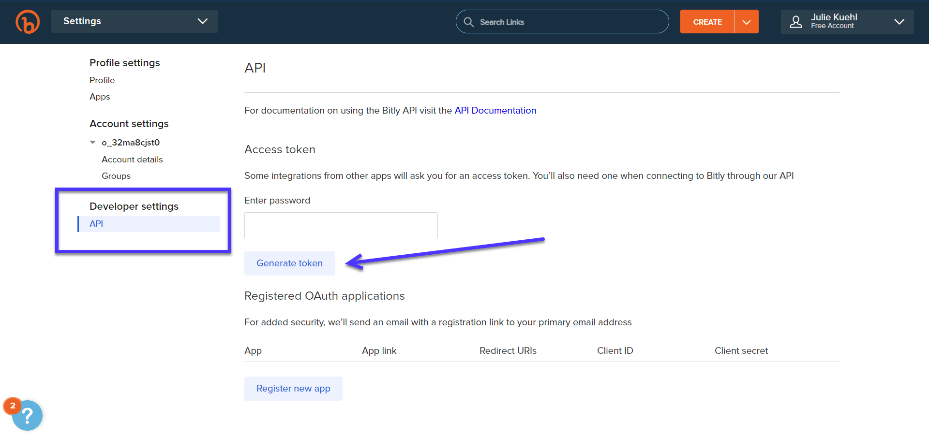The height and width of the screenshot is (436, 929).
Task: Click the Generate token button
Action: click(289, 263)
